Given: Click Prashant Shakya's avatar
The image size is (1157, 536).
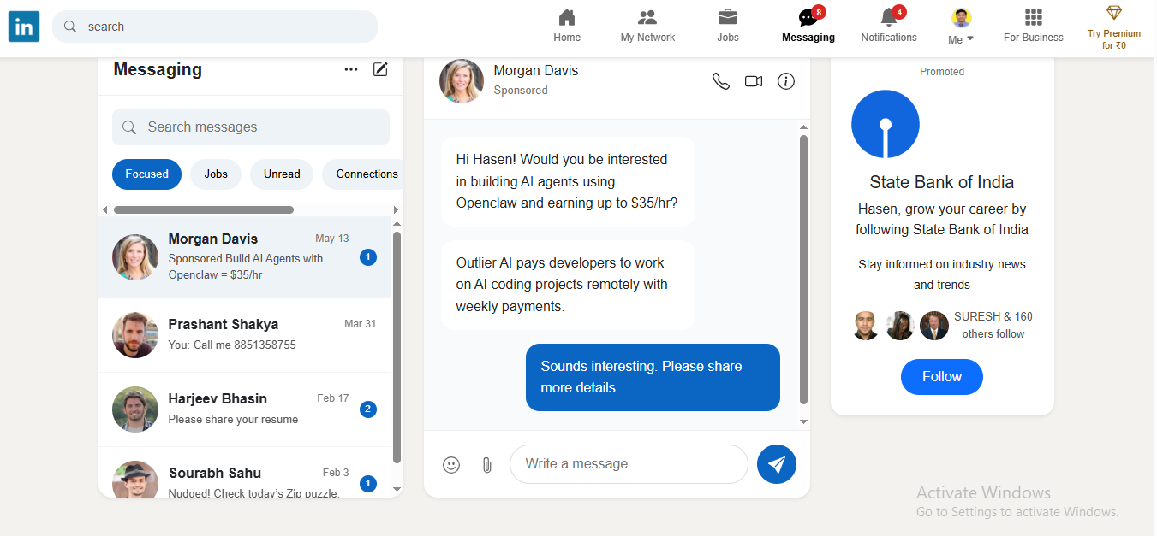Looking at the screenshot, I should (135, 335).
